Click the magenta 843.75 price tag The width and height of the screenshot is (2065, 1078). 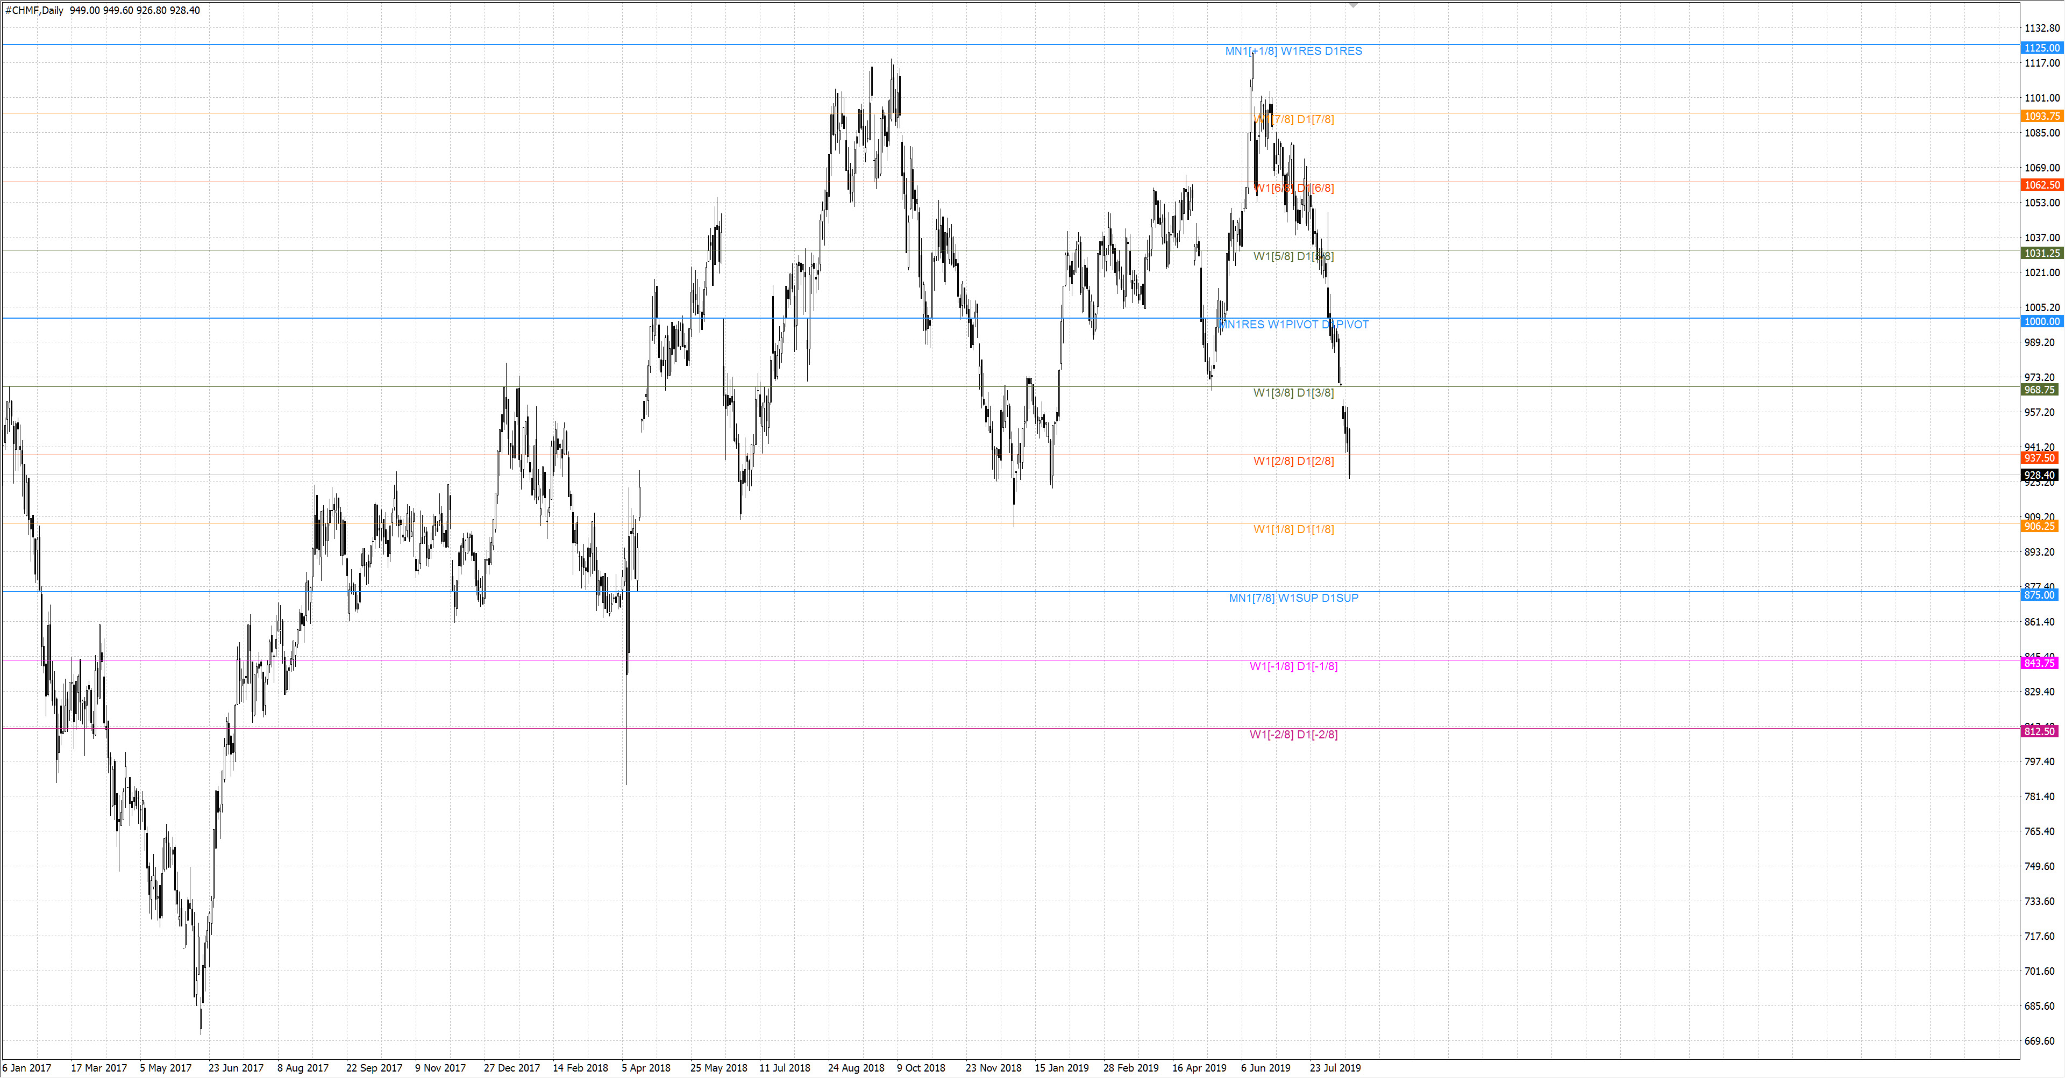(x=2041, y=663)
